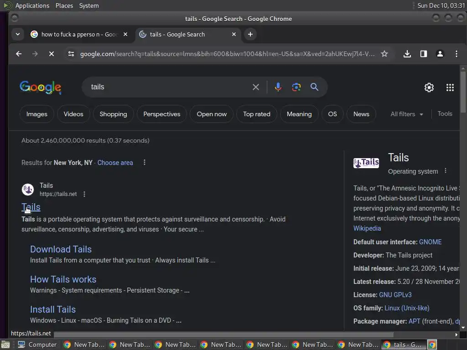
Task: Filter results by Videos
Action: pos(73,114)
